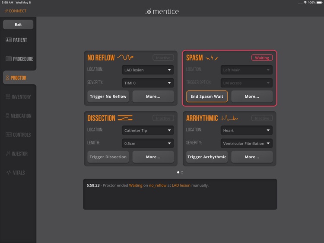This screenshot has height=243, width=324.
Task: Click the Proctor person icon
Action: click(x=7, y=78)
